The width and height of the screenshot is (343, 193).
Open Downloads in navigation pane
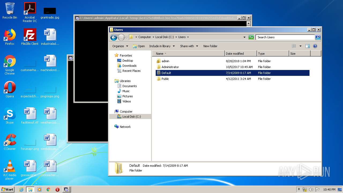129,66
